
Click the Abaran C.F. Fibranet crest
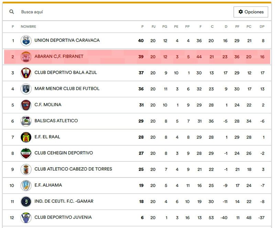point(26,57)
